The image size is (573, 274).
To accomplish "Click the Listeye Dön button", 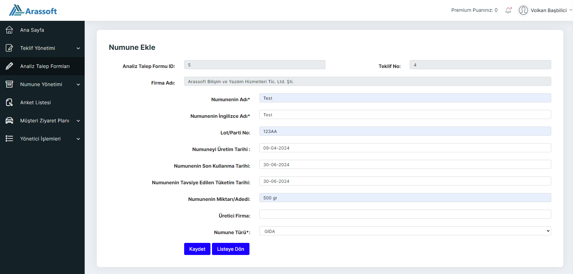I will (x=231, y=249).
